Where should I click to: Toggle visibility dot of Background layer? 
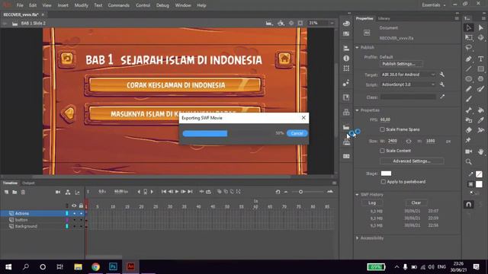coord(75,227)
